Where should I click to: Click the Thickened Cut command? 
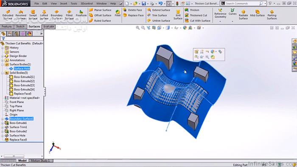click(x=196, y=15)
